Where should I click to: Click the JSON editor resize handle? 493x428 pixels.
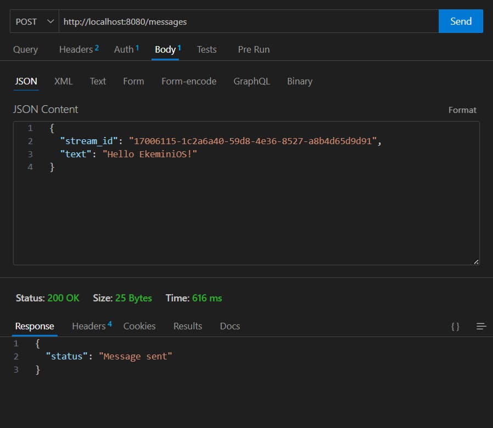coord(476,261)
